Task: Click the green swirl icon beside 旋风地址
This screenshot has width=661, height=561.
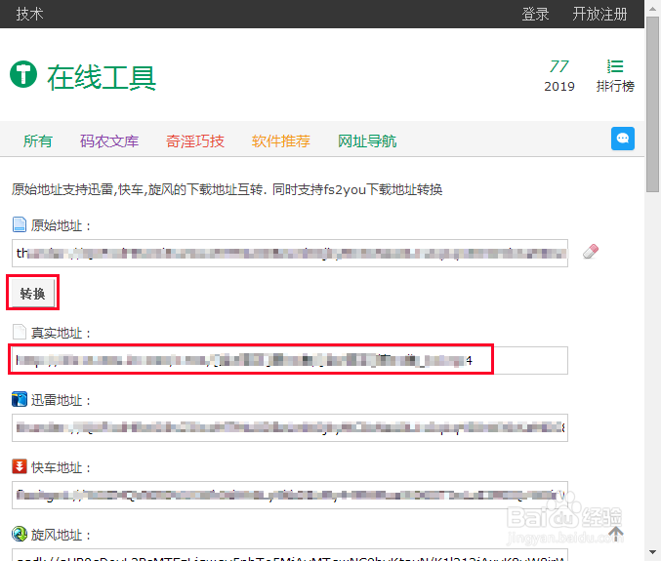Action: (x=20, y=534)
